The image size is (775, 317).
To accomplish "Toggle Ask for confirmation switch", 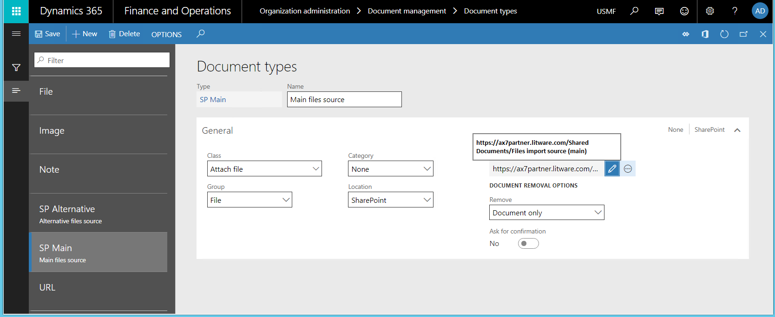I will coord(528,244).
